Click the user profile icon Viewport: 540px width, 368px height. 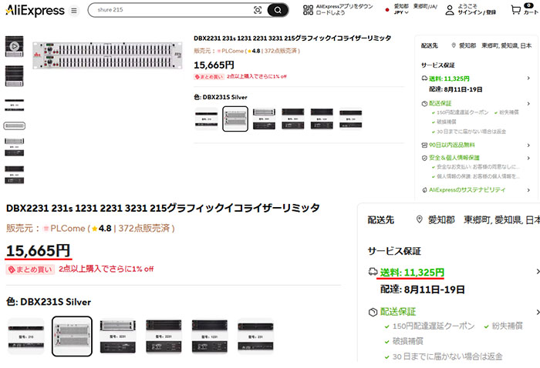coord(450,10)
